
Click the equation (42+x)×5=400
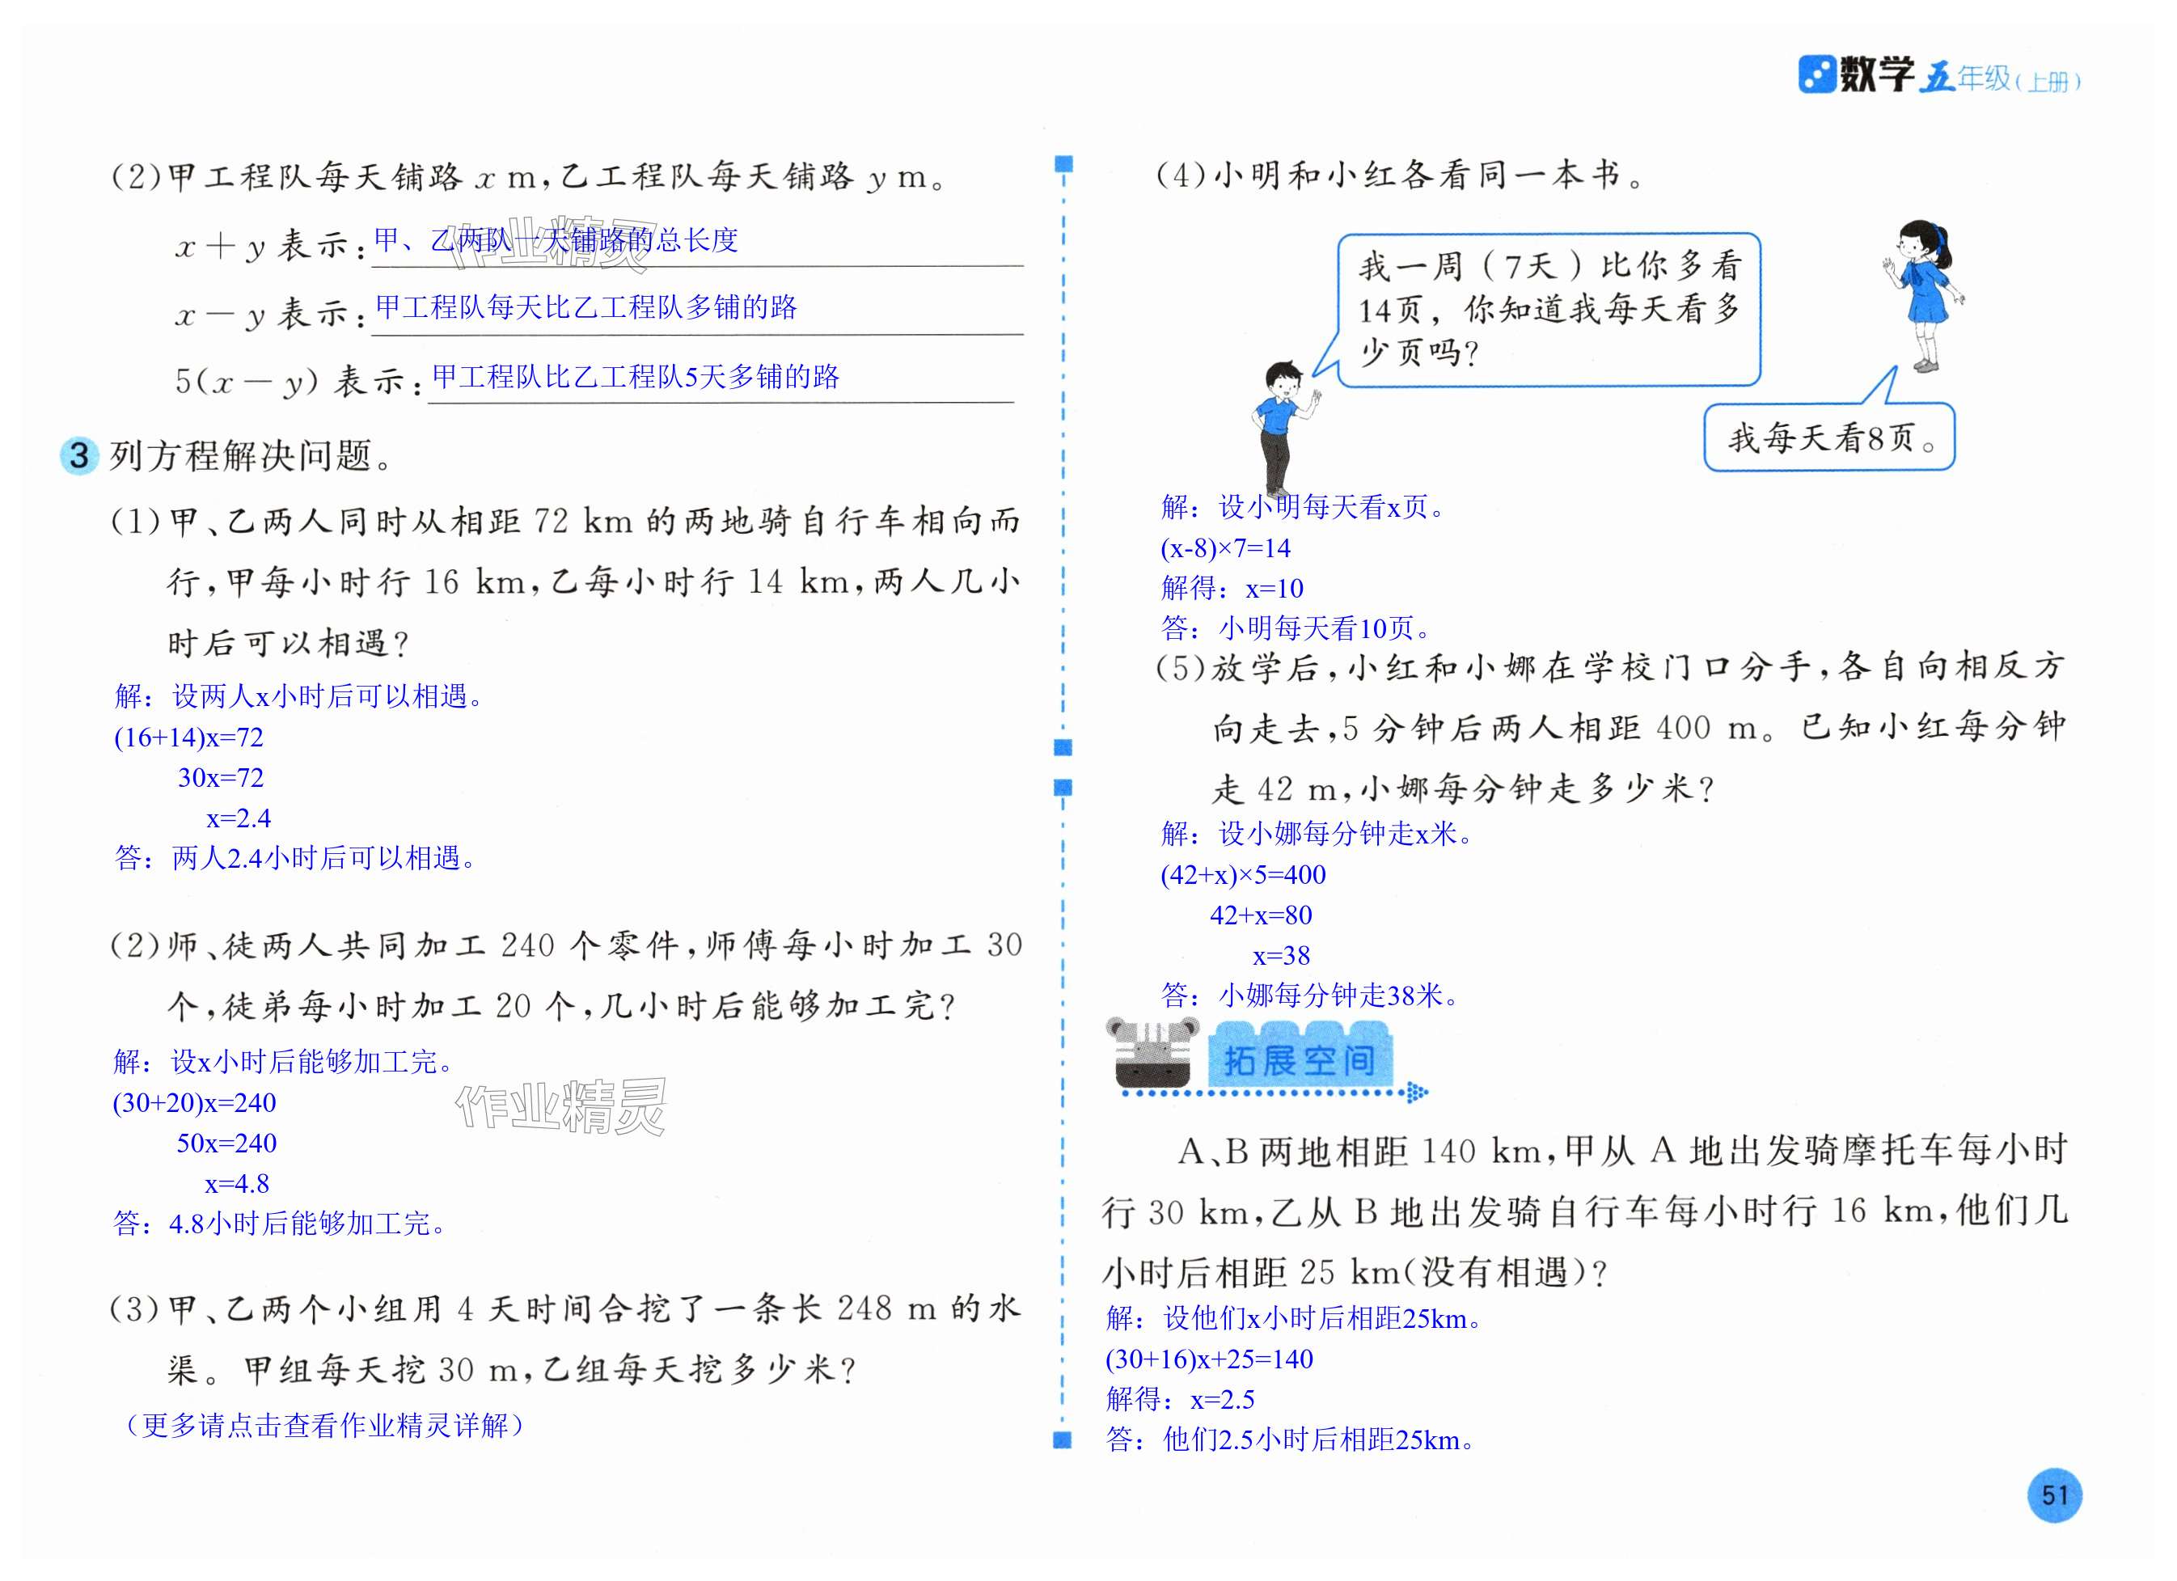(x=1243, y=874)
